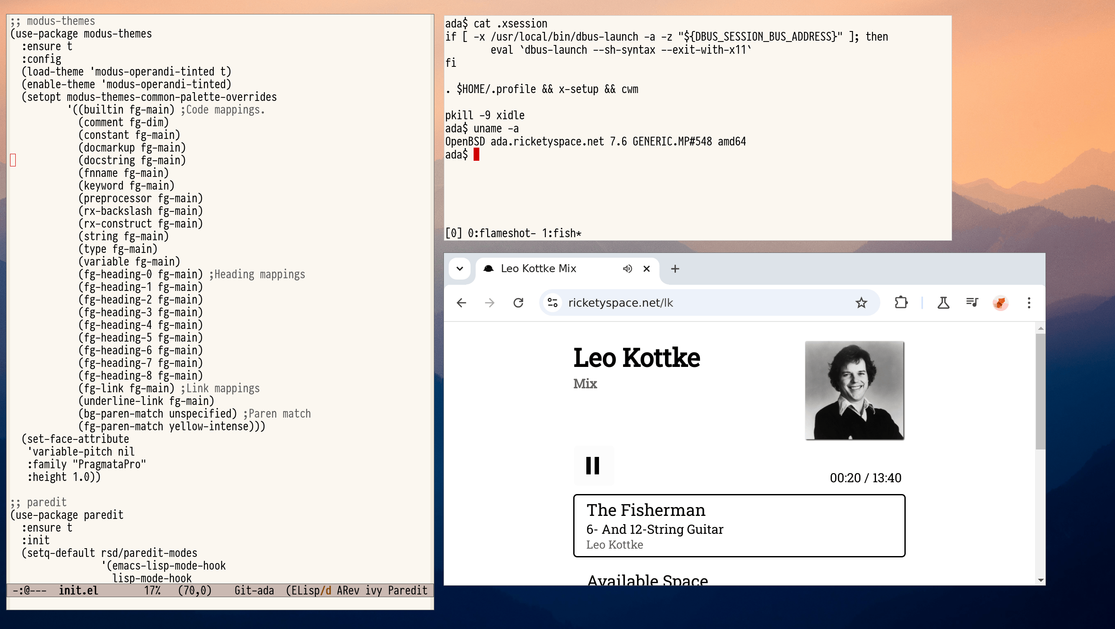This screenshot has width=1115, height=629.
Task: Expand the tab search dropdown chevron
Action: point(460,269)
